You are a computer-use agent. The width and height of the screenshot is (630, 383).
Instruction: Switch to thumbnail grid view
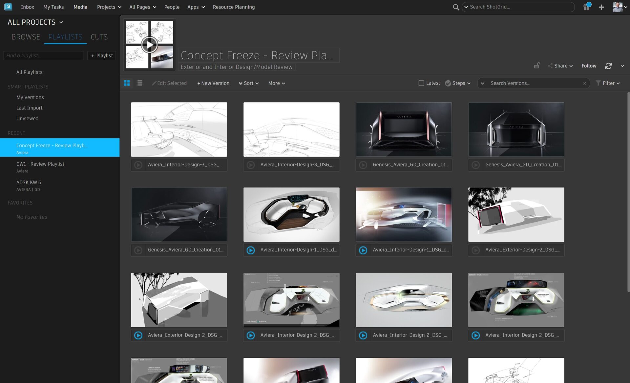(x=127, y=83)
